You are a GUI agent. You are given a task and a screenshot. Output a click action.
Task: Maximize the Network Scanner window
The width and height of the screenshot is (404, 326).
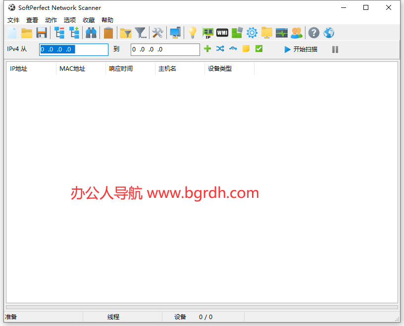pos(366,7)
